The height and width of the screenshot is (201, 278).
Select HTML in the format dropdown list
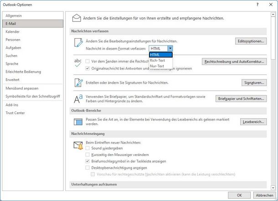click(160, 55)
